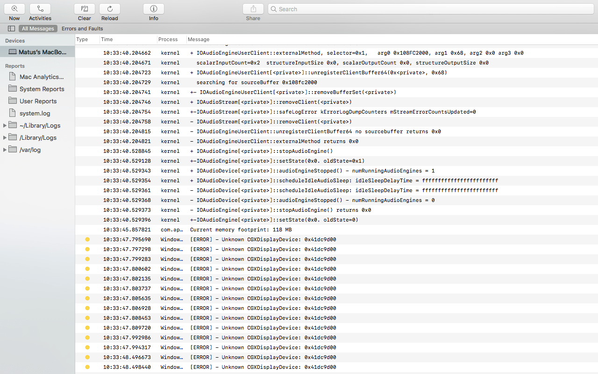Screen dimensions: 598x374
Task: Select the removeBufferSet log message
Action: click(293, 92)
